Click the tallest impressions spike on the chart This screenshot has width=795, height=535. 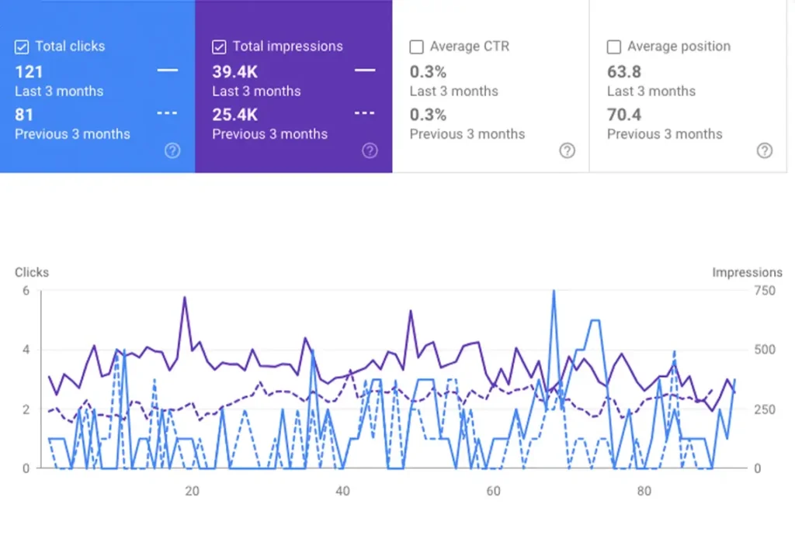click(x=554, y=292)
